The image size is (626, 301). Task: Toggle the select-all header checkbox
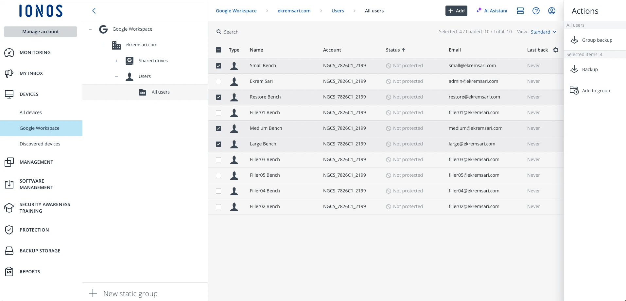(x=218, y=50)
